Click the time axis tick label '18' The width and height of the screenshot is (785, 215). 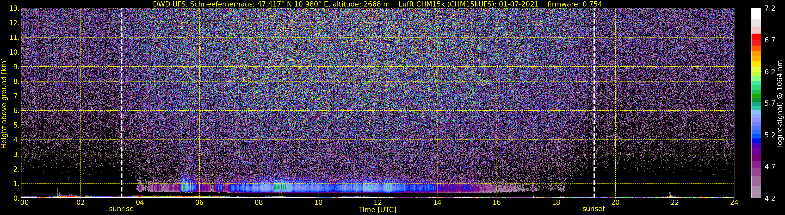pos(556,203)
